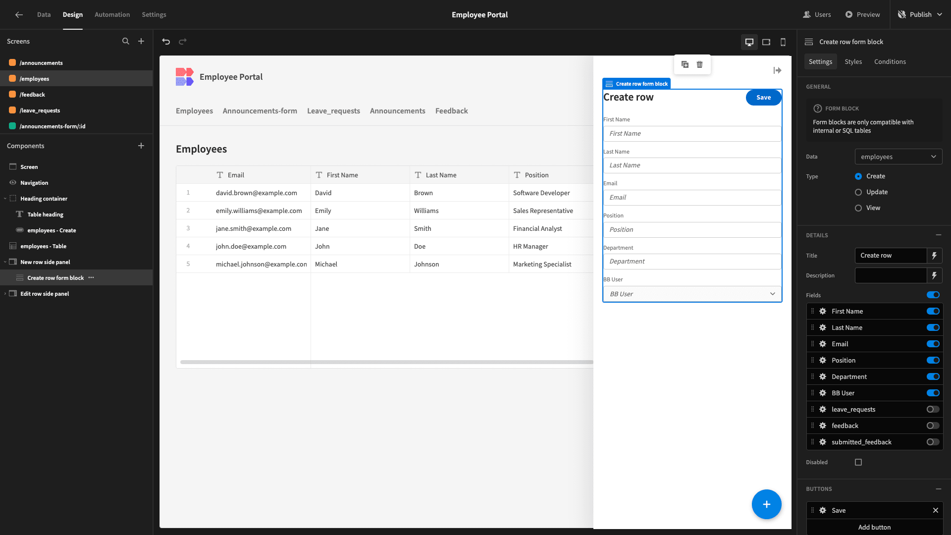This screenshot has width=951, height=535.
Task: Click the blue Save button
Action: coord(763,98)
